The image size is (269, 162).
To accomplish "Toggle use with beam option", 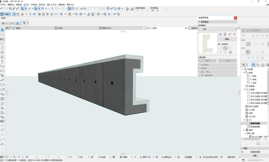I will click(225, 48).
